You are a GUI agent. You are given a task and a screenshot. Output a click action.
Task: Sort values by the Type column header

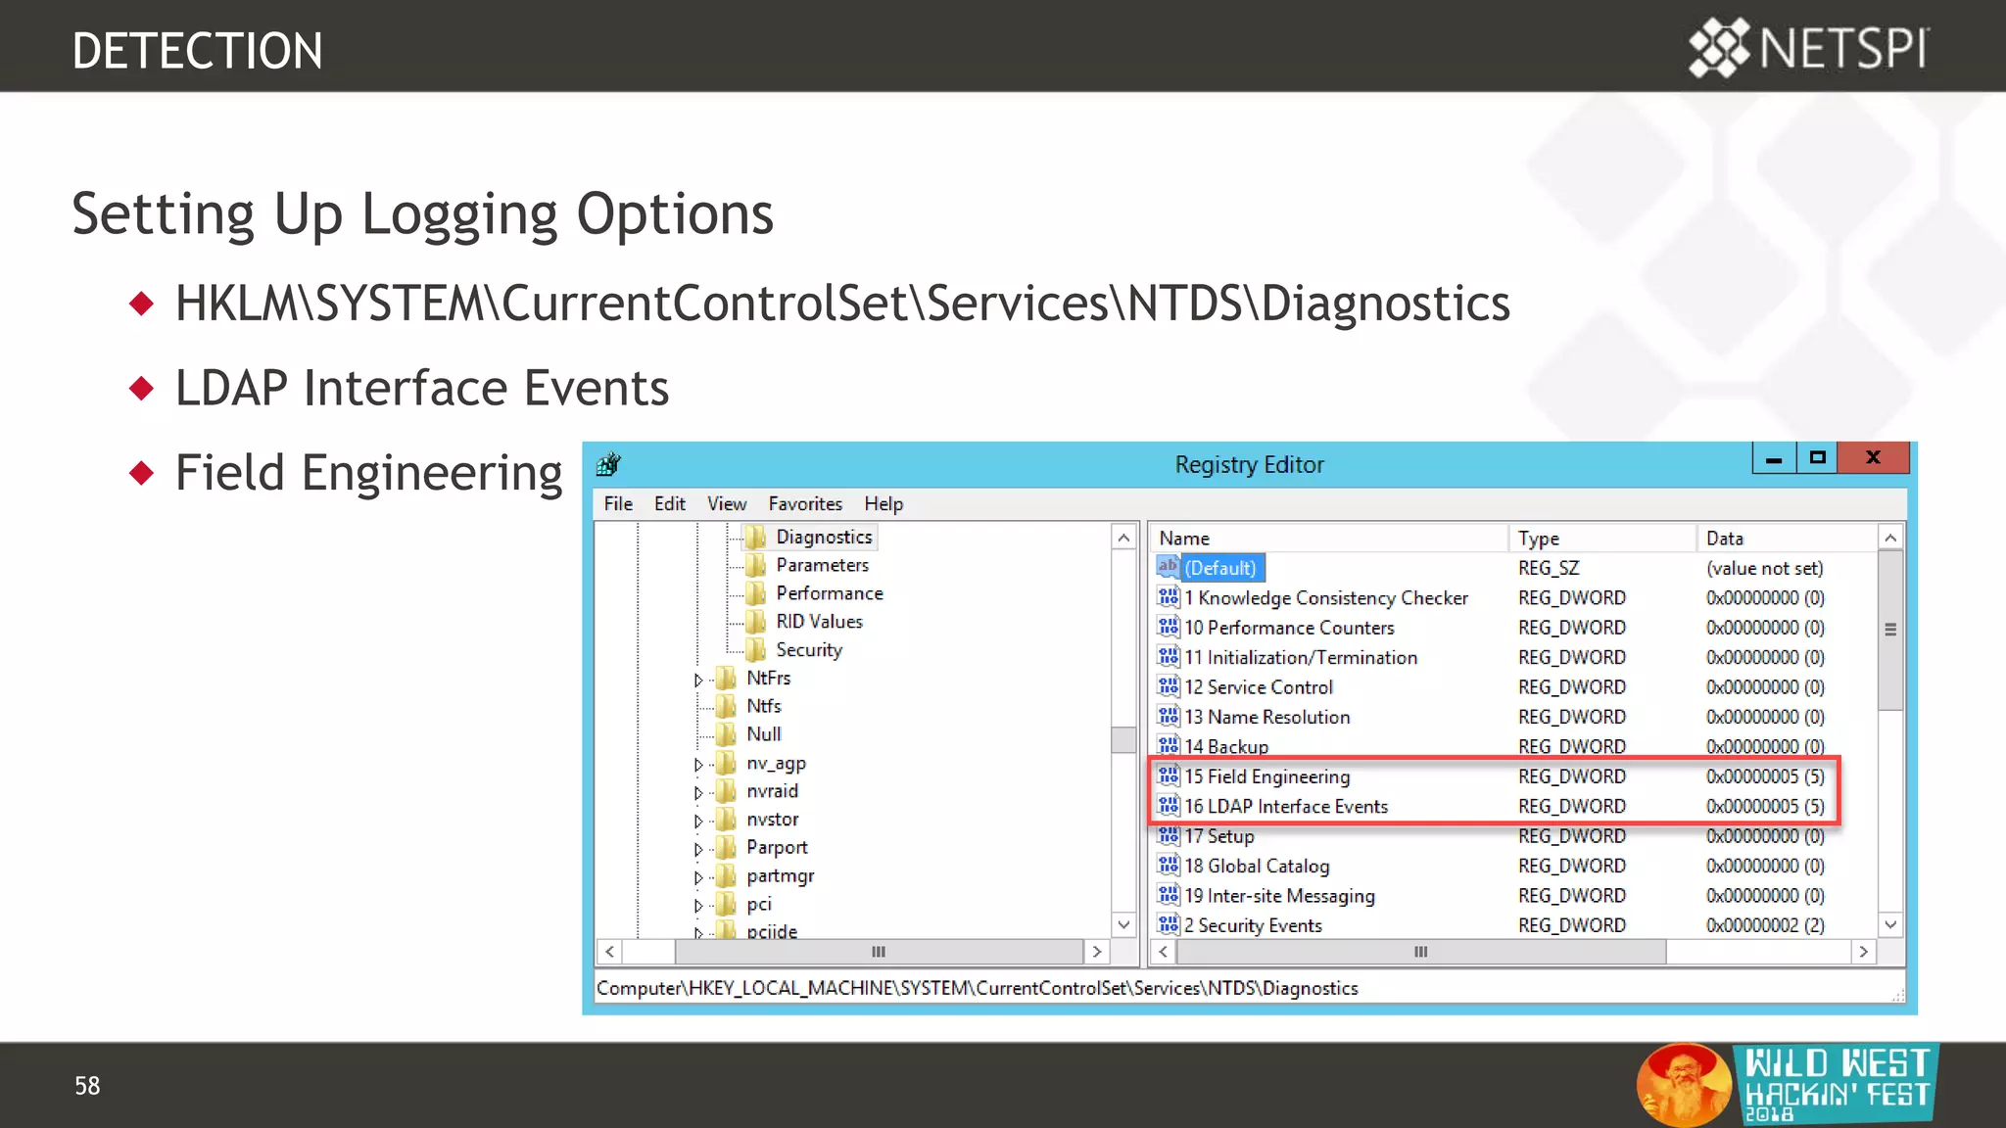(x=1601, y=538)
